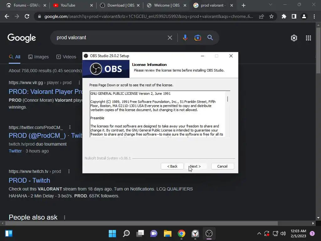The image size is (321, 241).
Task: Toggle the Chrome side panel
Action: click(x=294, y=16)
